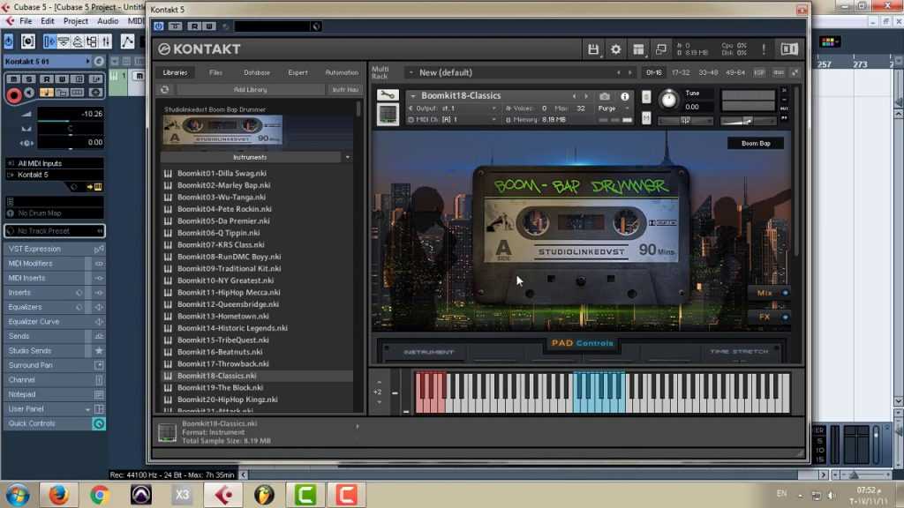Open the Output st.1 dropdown

tap(453, 108)
